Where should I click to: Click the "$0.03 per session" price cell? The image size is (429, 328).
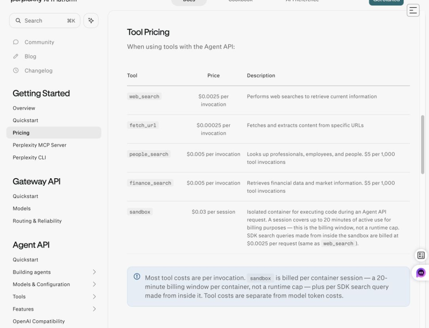213,212
